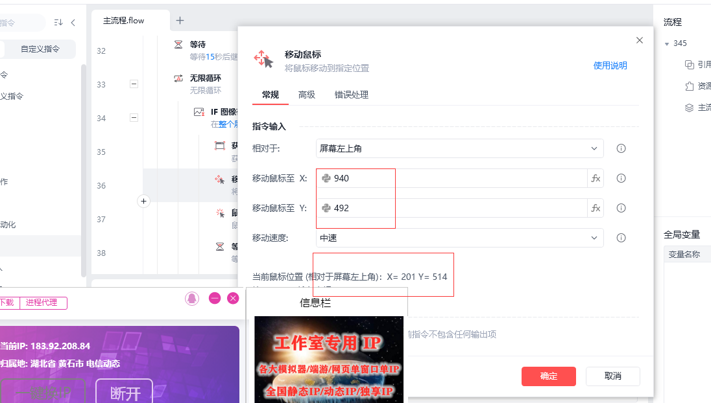Click the 等待 hourglass icon on line 32
This screenshot has width=711, height=403.
pyautogui.click(x=178, y=44)
